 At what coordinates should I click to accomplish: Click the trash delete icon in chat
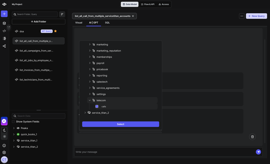click(252, 137)
